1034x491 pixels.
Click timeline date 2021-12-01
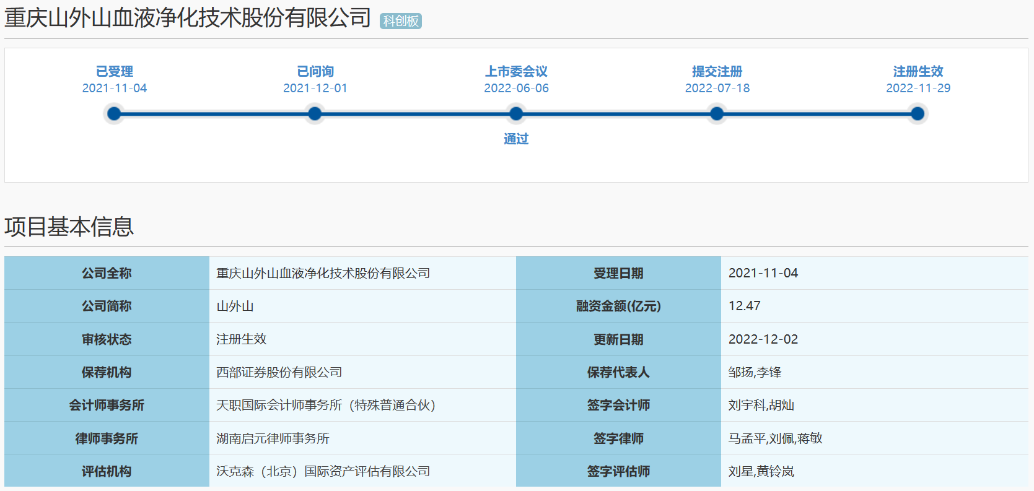point(315,88)
